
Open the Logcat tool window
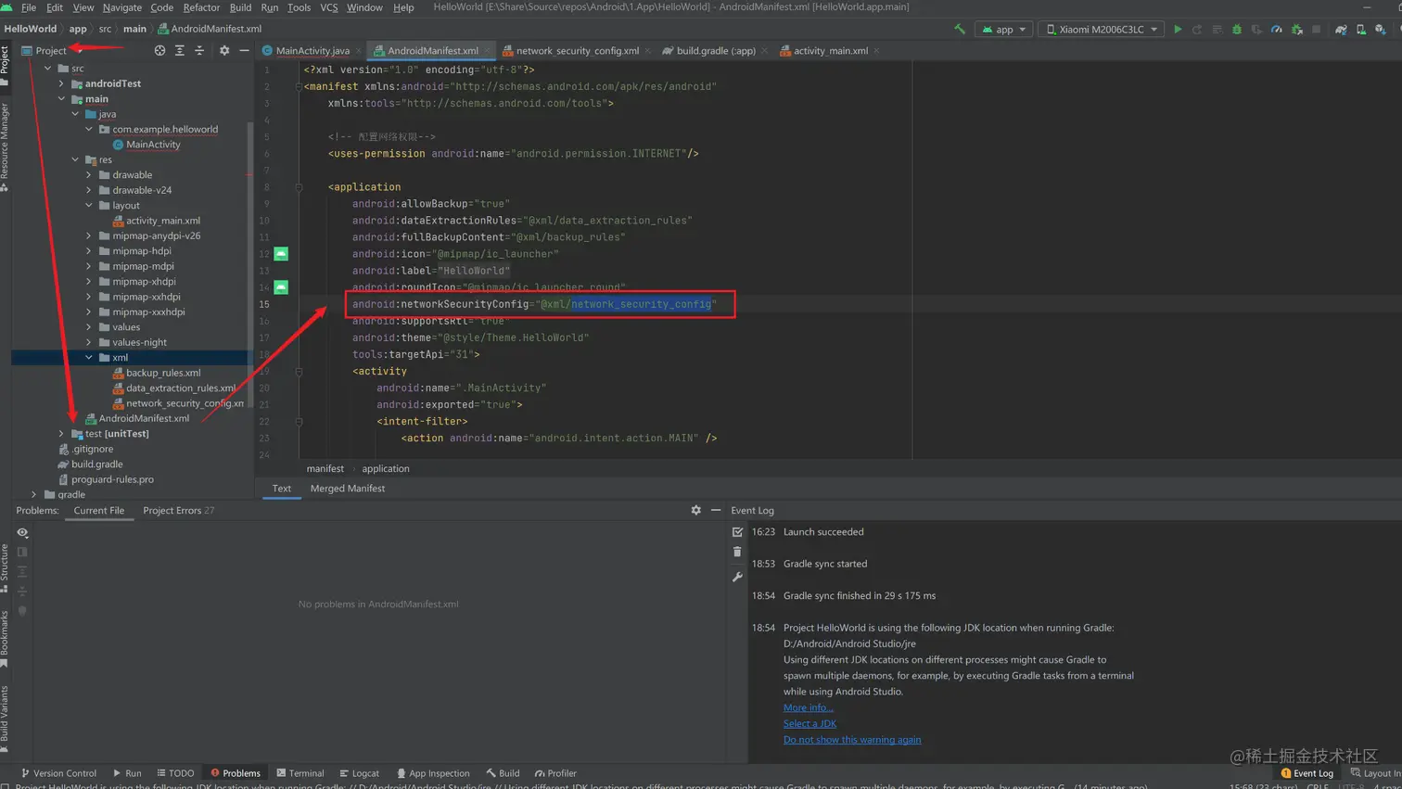tap(360, 773)
